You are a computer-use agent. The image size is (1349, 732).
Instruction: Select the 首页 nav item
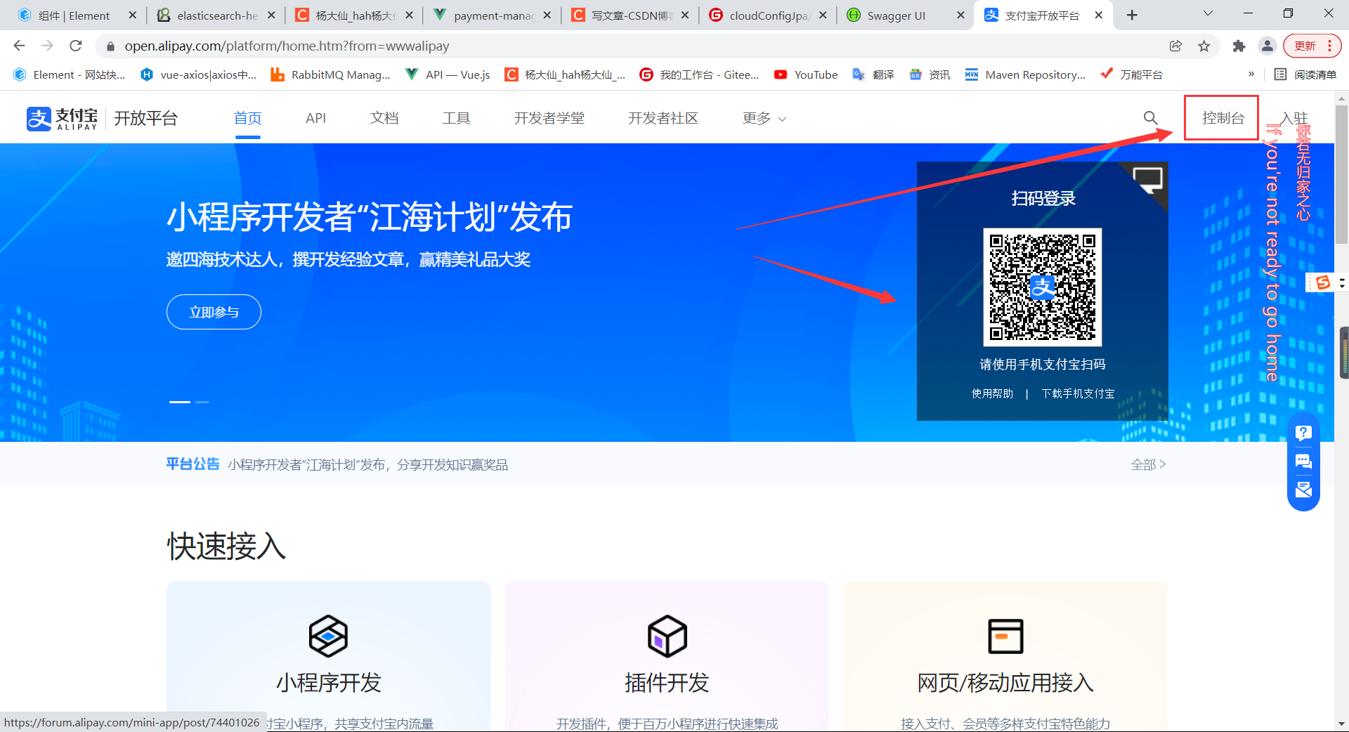pos(247,118)
